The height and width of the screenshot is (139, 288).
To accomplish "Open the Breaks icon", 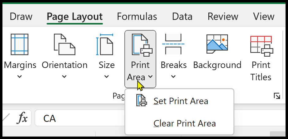I will click(173, 44).
